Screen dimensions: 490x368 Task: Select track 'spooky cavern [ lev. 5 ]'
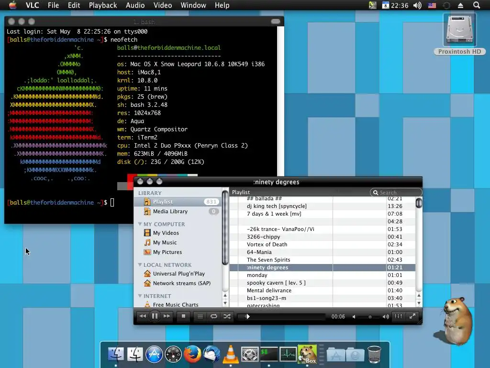[x=323, y=283]
